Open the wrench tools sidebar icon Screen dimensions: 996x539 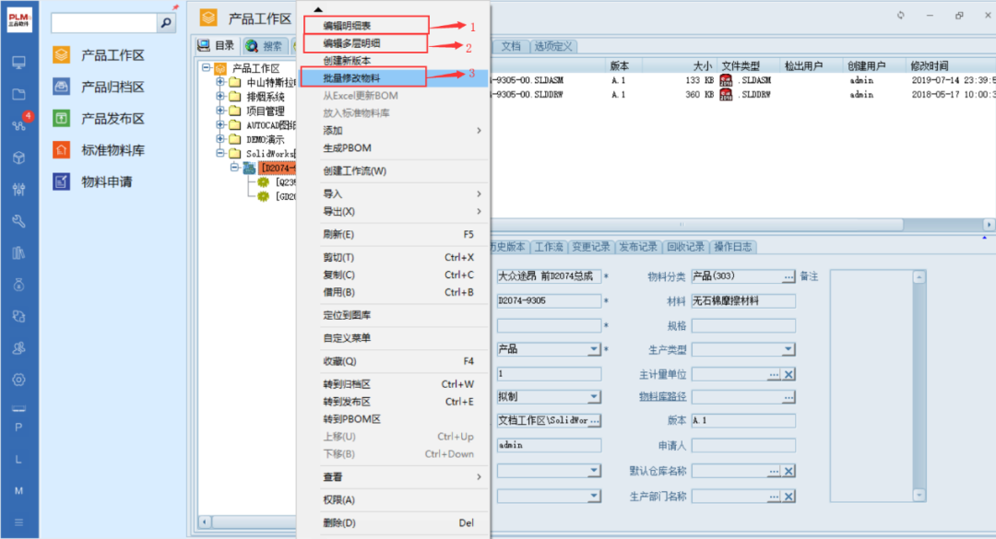(x=18, y=221)
